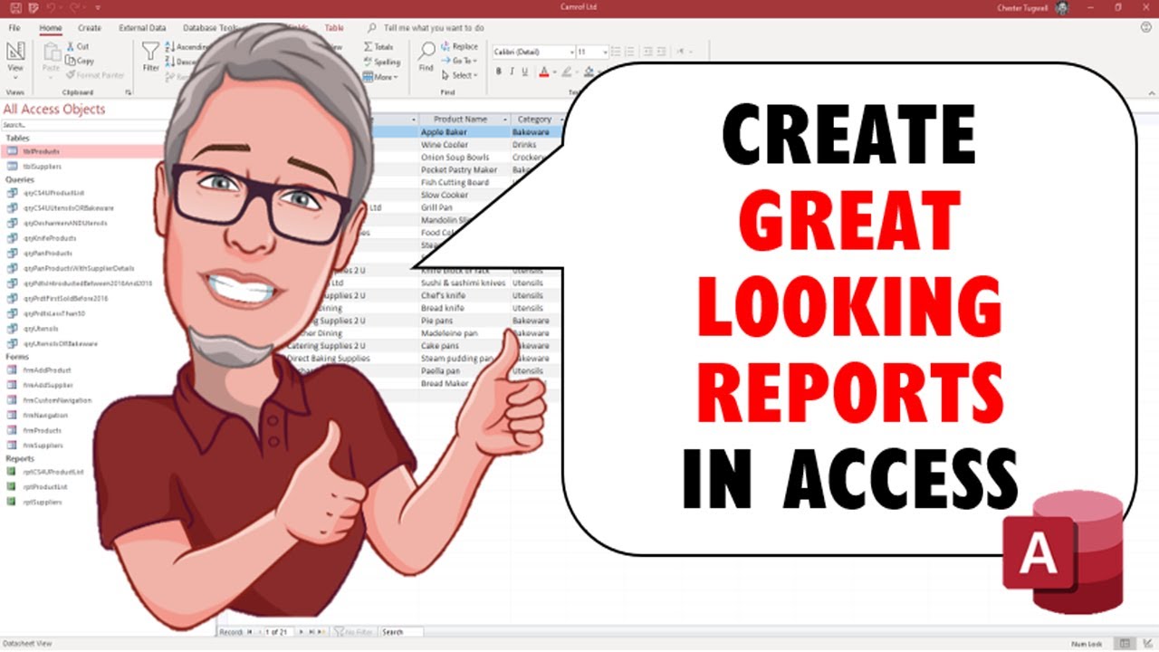Click Sushi & sashimi knives cell
Screen dimensions: 1159x652
(465, 283)
